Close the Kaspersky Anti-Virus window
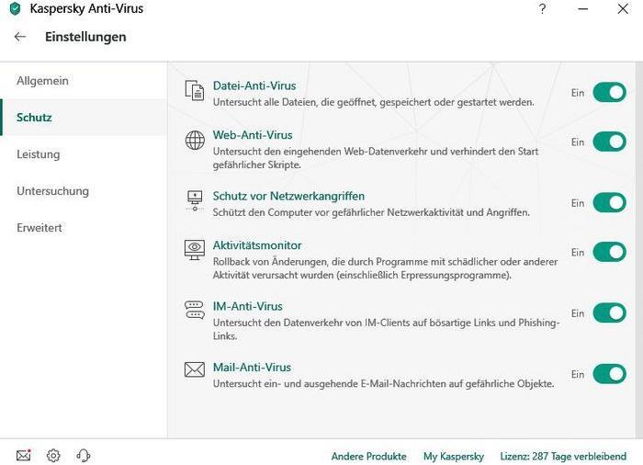The width and height of the screenshot is (643, 465). coord(623,8)
